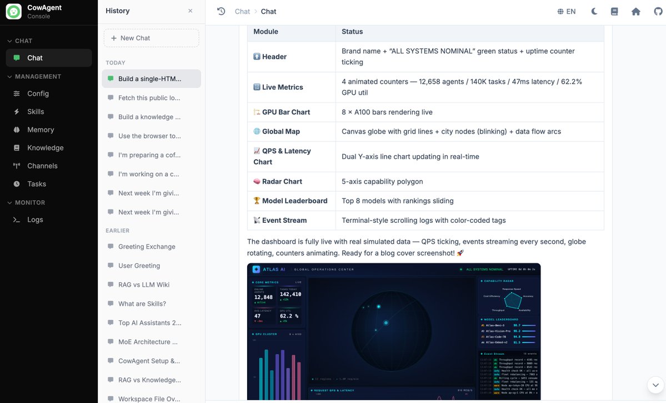Click the Tasks clock icon
The image size is (666, 403).
pyautogui.click(x=17, y=184)
